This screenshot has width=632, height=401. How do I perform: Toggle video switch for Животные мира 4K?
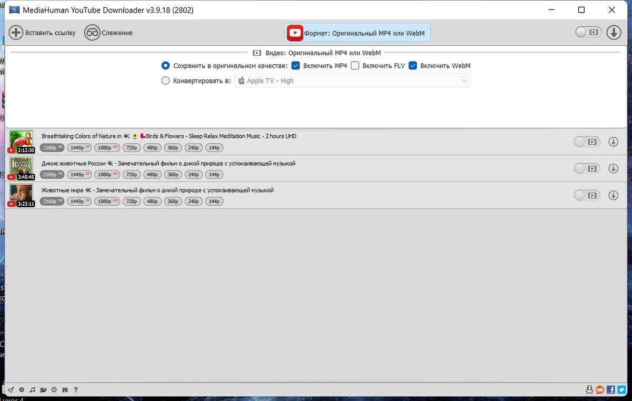[x=587, y=195]
